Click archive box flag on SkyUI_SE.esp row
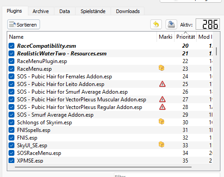Image resolution: width=224 pixels, height=177 pixels. coord(161,145)
